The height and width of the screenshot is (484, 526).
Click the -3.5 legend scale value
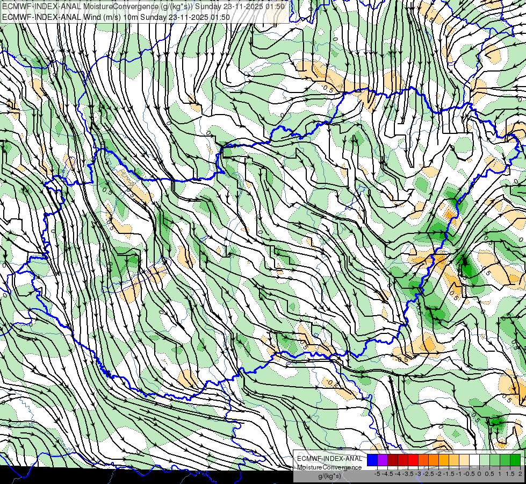point(408,474)
